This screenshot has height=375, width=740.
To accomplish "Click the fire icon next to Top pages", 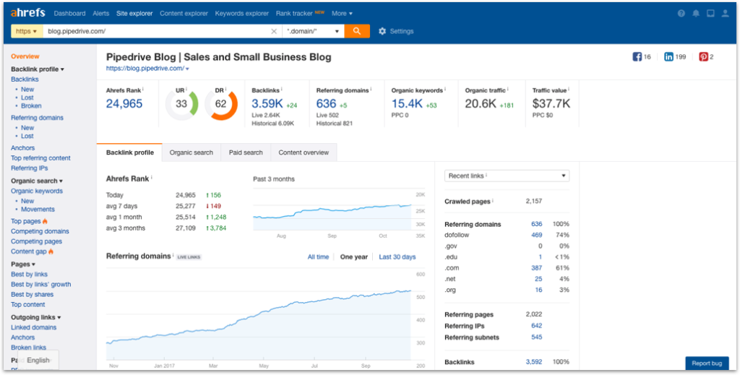I will 46,221.
